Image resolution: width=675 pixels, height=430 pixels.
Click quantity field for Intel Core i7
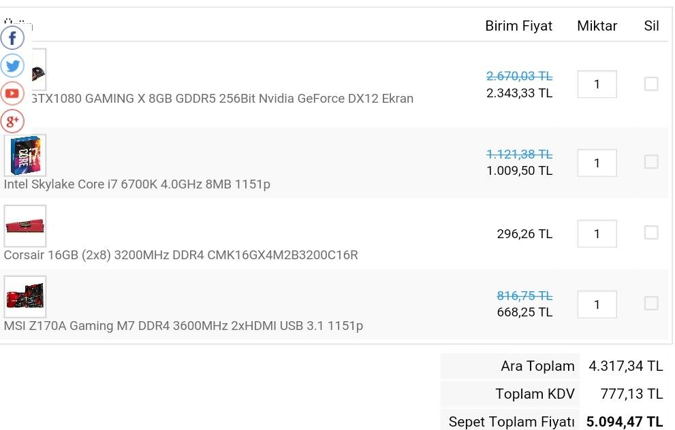pos(597,163)
